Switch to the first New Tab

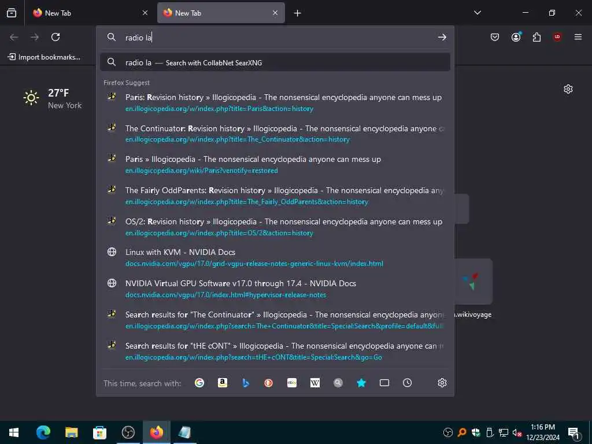coord(90,13)
